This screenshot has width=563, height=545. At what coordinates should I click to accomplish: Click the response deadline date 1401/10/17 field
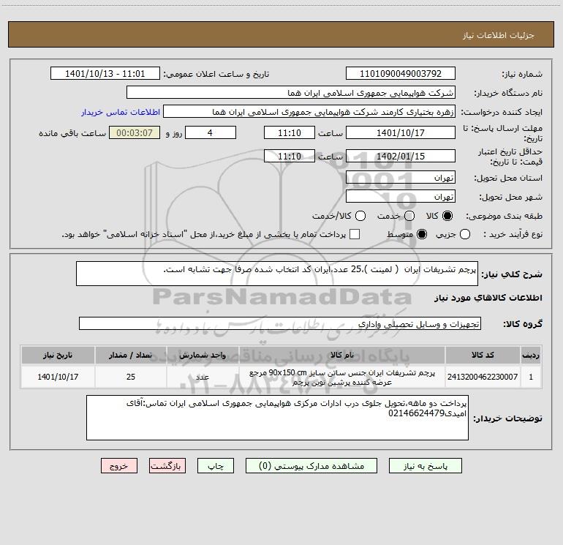(400, 132)
